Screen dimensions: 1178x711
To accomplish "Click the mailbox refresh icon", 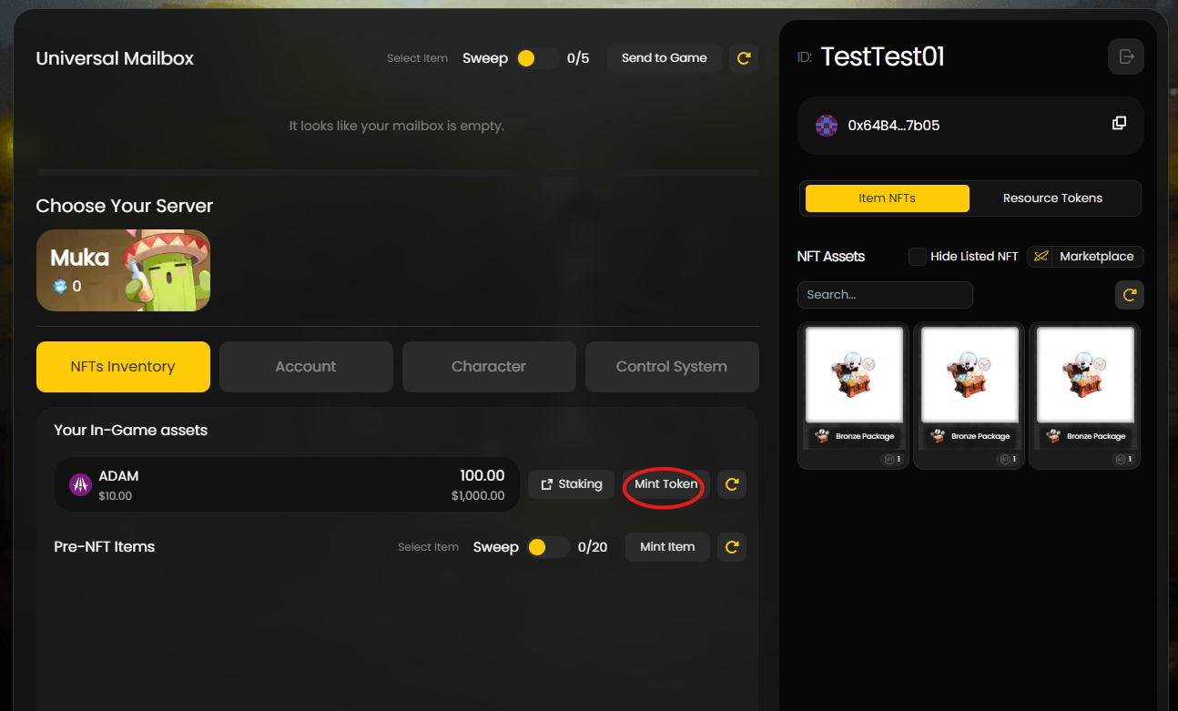I will tap(744, 58).
